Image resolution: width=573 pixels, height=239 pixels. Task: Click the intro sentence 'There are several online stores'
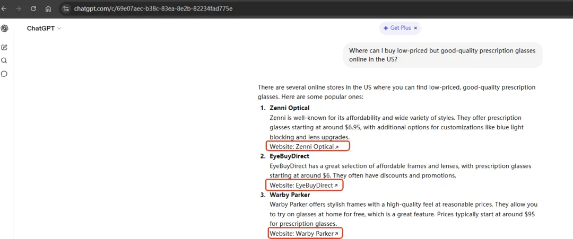click(x=396, y=92)
